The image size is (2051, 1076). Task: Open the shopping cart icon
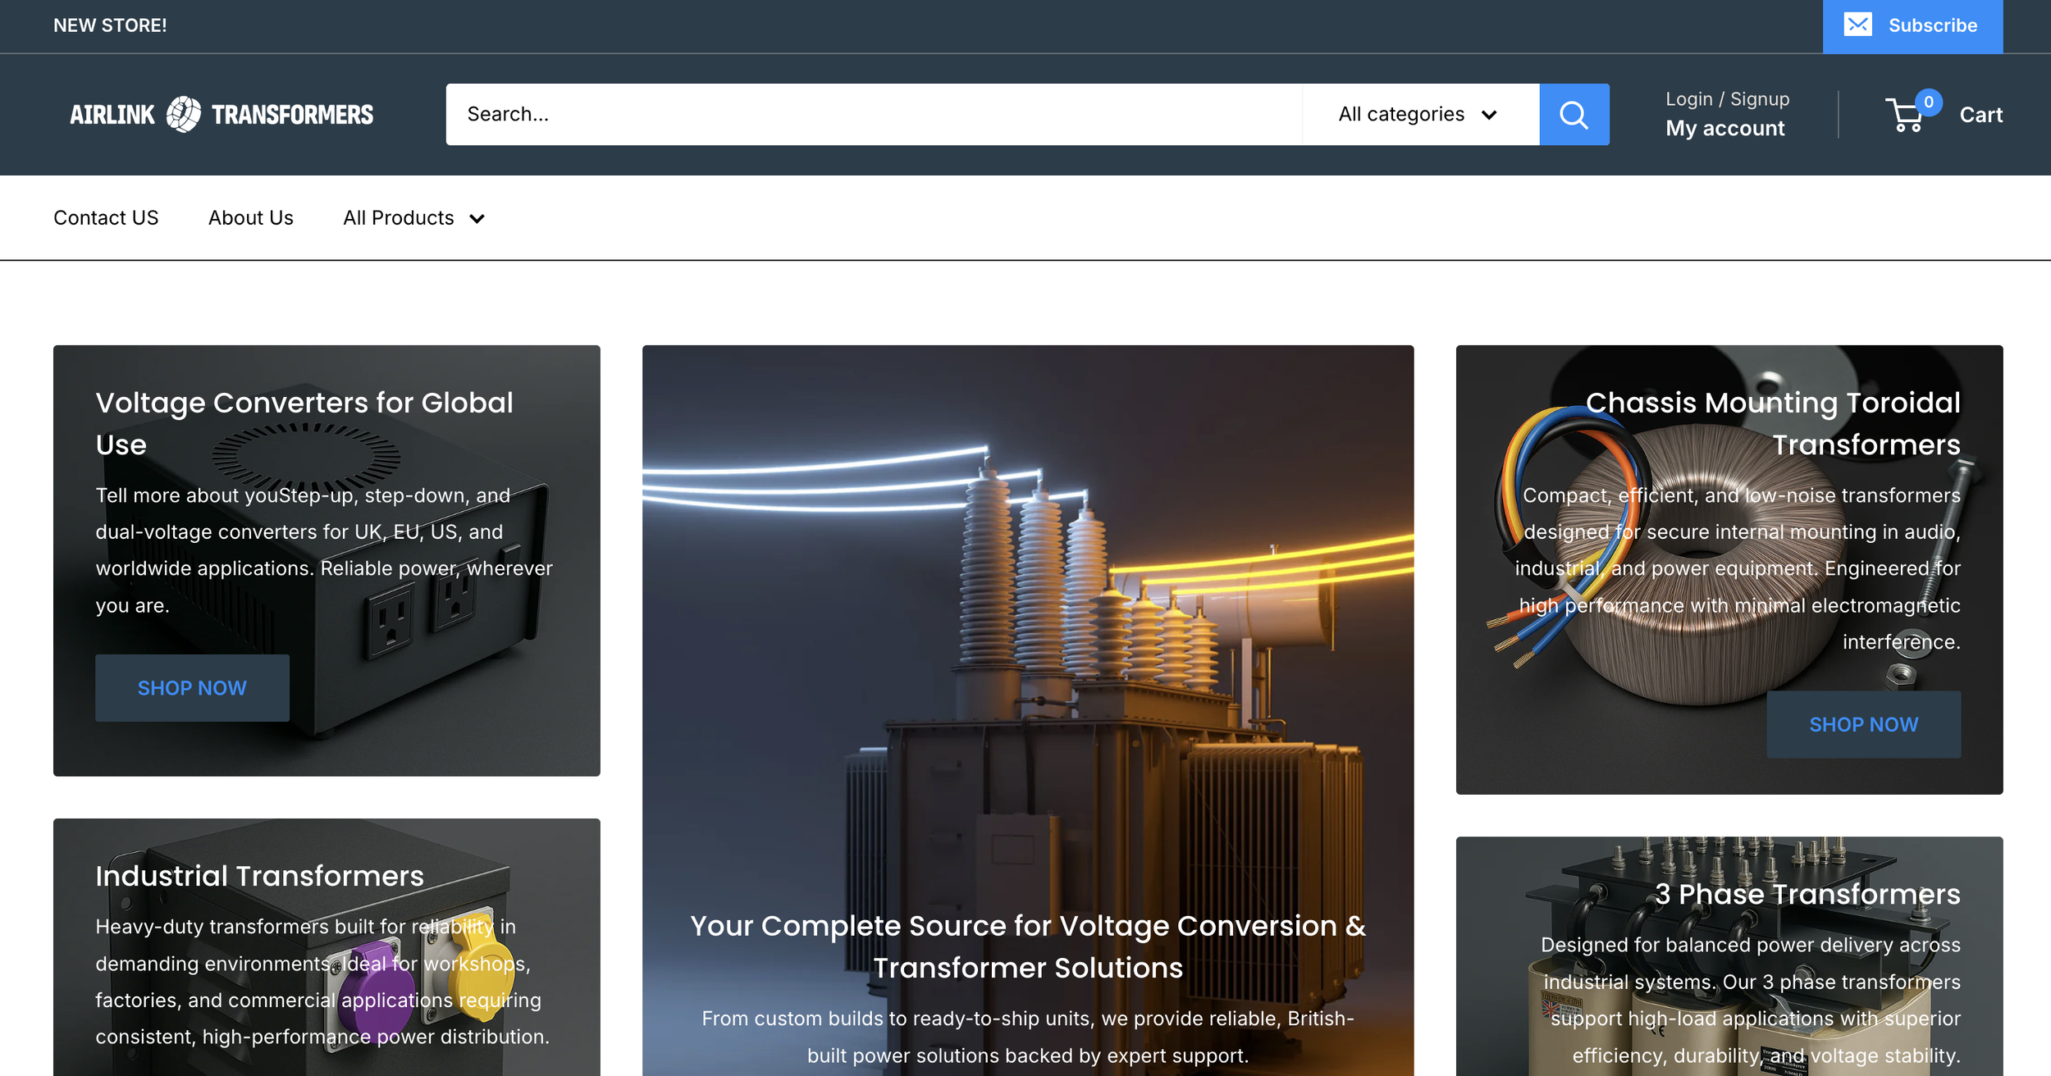pos(1906,116)
